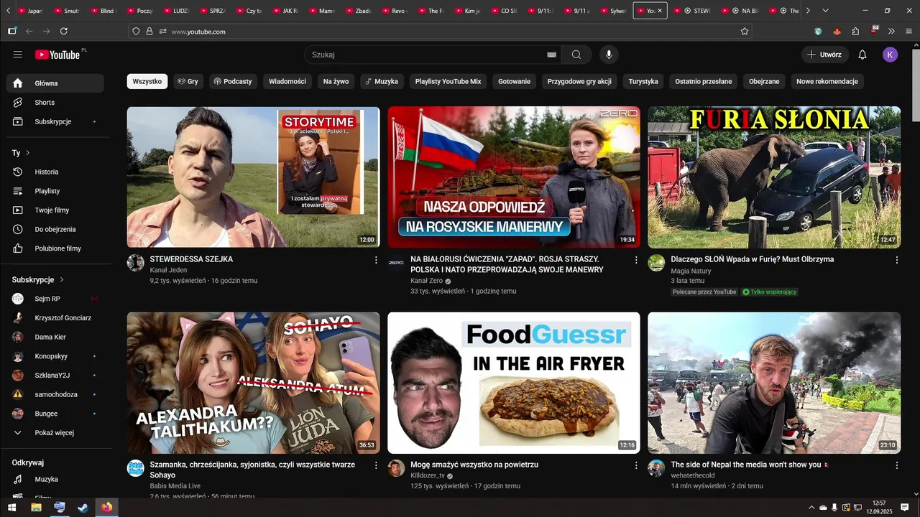Image resolution: width=920 pixels, height=517 pixels.
Task: Select the Muzyka filter chip
Action: tap(382, 82)
